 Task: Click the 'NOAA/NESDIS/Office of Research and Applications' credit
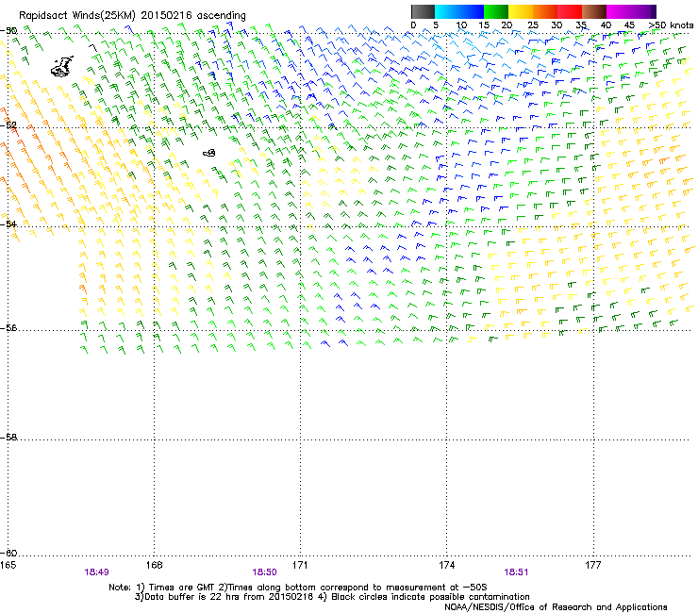(x=556, y=607)
